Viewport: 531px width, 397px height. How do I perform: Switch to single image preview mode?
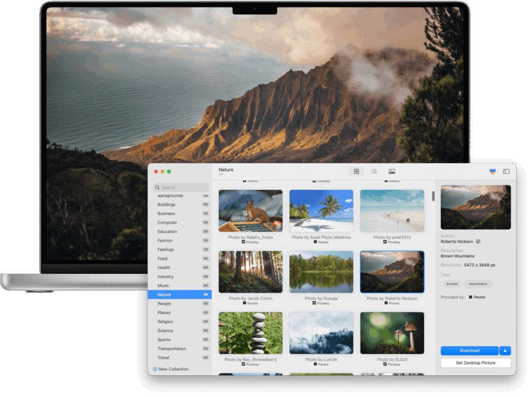tap(392, 171)
